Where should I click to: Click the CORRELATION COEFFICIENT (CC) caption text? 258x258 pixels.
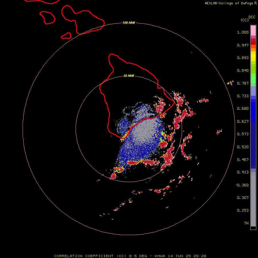point(90,256)
